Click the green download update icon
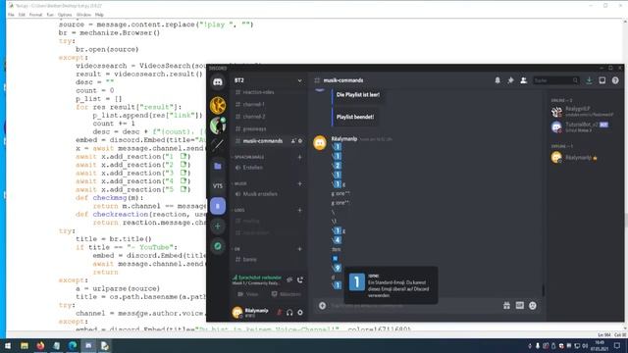The height and width of the screenshot is (353, 628). pyautogui.click(x=589, y=80)
